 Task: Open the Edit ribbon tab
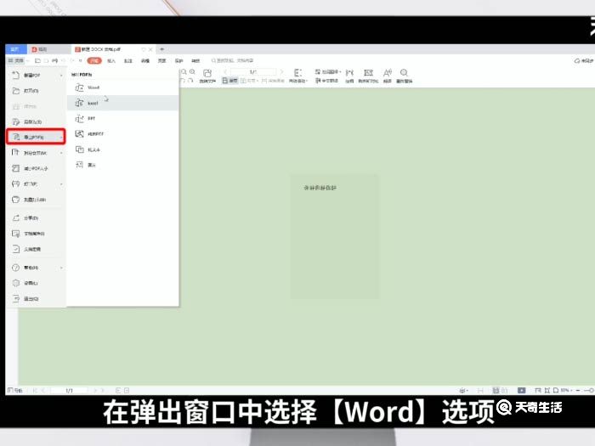(145, 60)
